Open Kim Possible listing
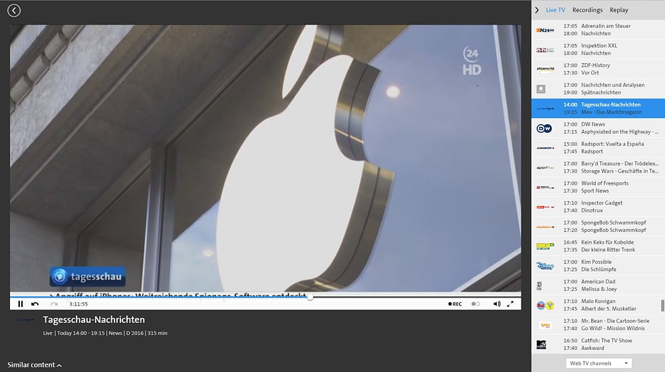The width and height of the screenshot is (665, 372). click(x=596, y=262)
